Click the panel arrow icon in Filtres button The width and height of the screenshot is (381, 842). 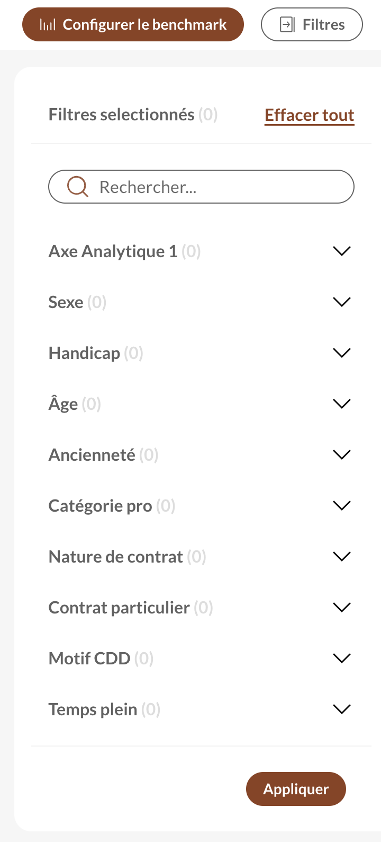click(287, 24)
